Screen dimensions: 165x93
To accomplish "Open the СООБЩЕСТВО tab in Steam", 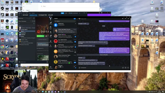I will [x=43, y=15].
